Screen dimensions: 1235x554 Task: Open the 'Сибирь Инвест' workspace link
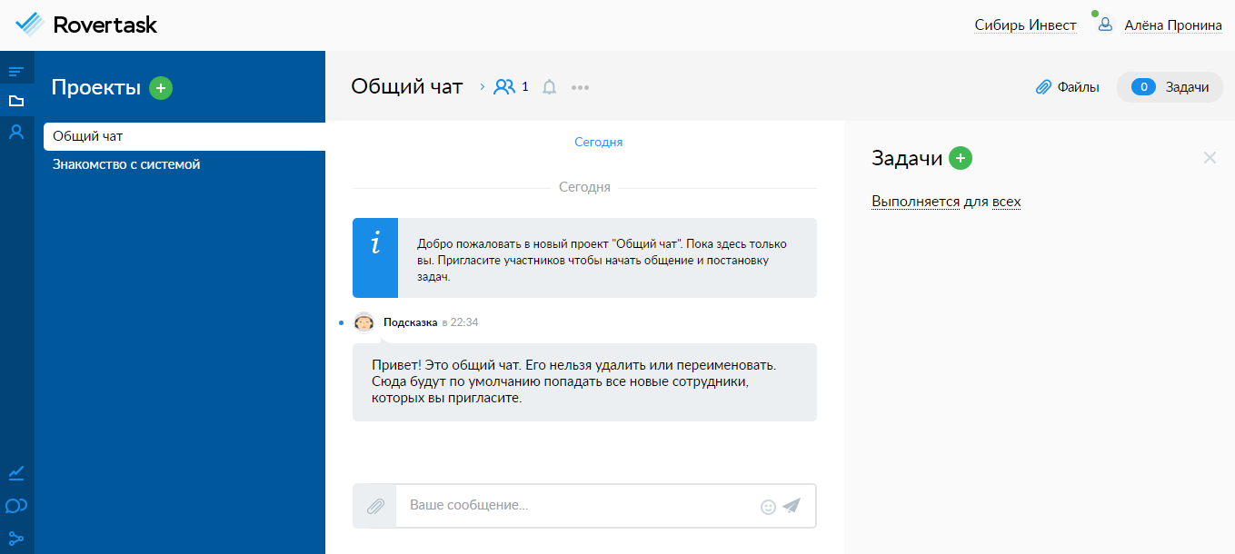tap(1025, 25)
